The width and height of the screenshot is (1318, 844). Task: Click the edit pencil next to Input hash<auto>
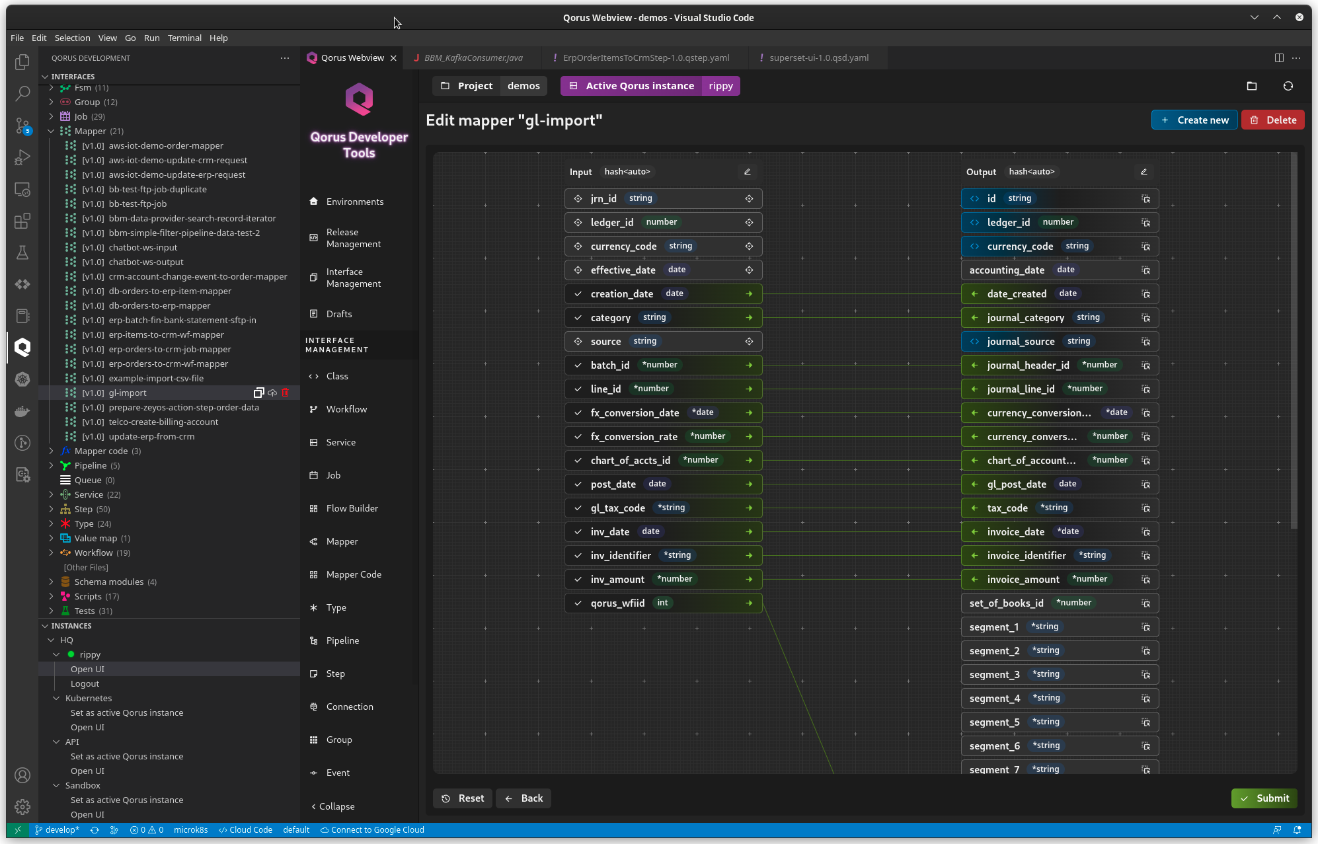[x=748, y=172]
